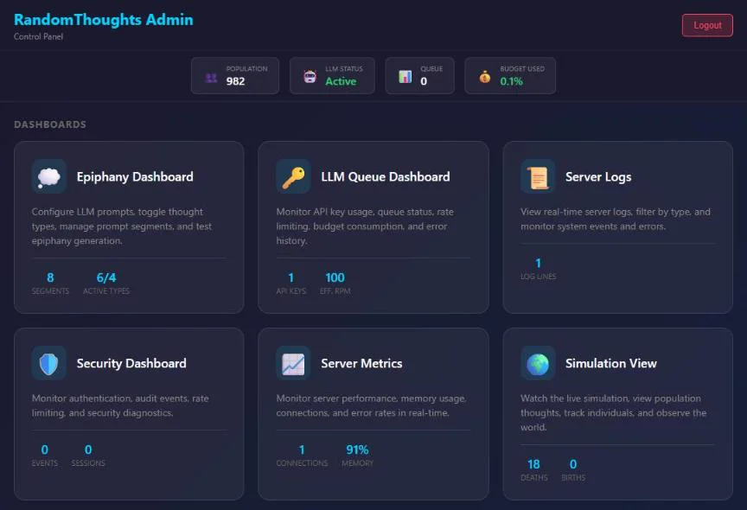The height and width of the screenshot is (510, 747).
Task: Click the Simulation View globe icon
Action: coord(538,363)
